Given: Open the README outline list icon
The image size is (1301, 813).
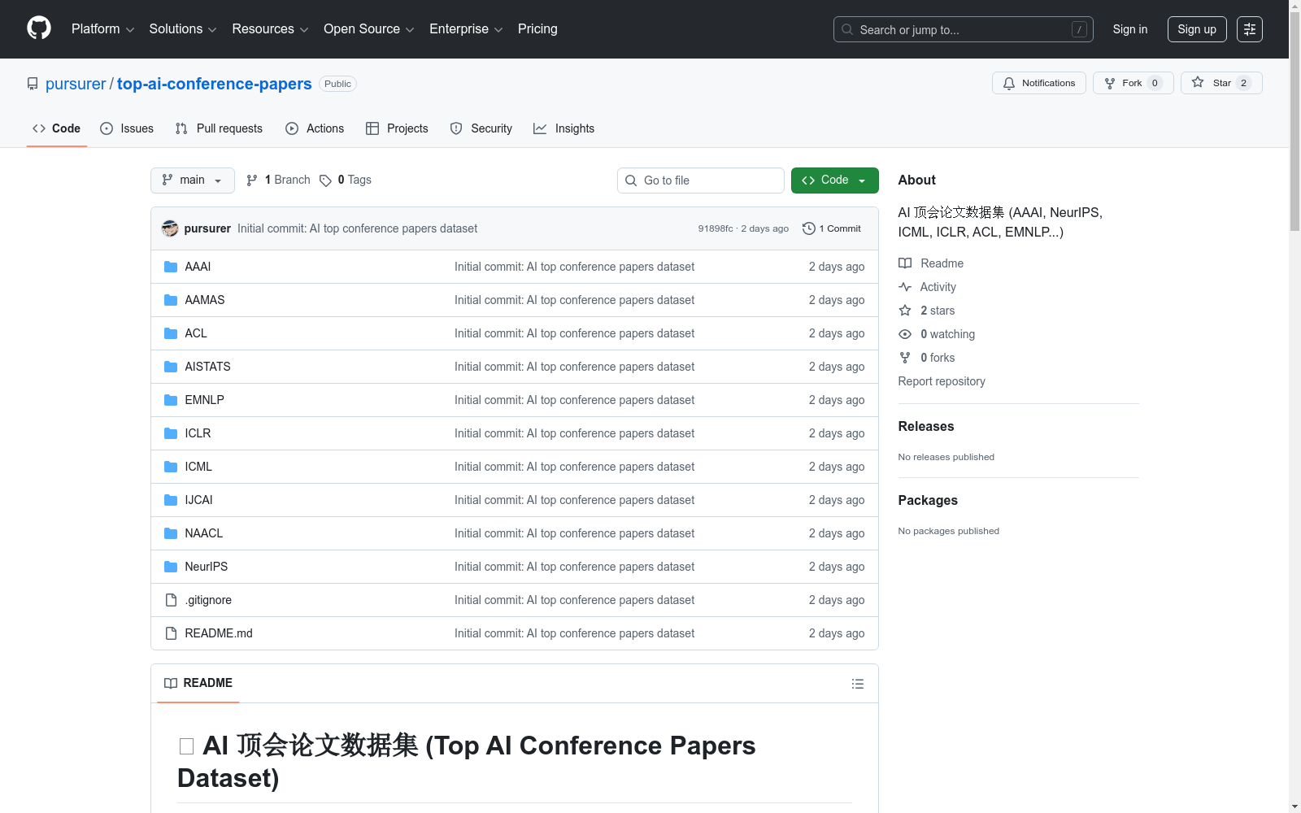Looking at the screenshot, I should click(x=857, y=684).
